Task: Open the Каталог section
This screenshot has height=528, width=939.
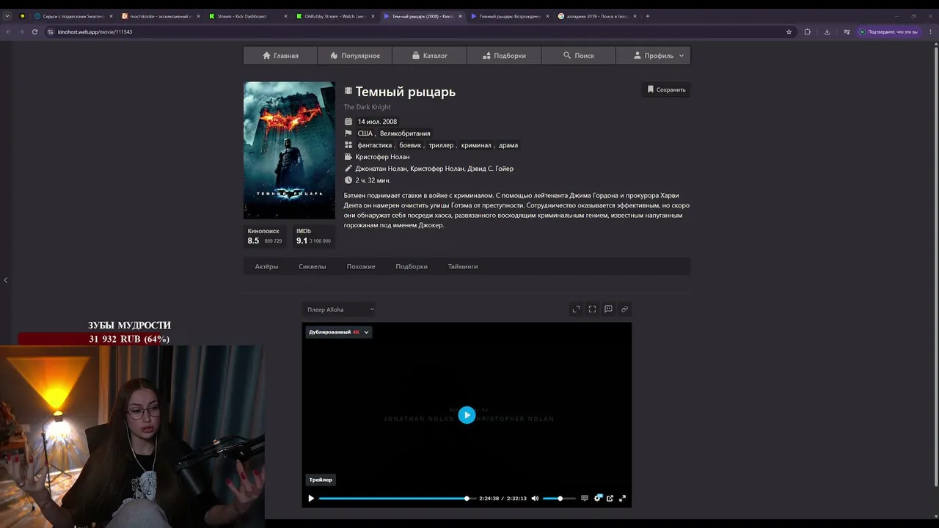Action: [429, 56]
